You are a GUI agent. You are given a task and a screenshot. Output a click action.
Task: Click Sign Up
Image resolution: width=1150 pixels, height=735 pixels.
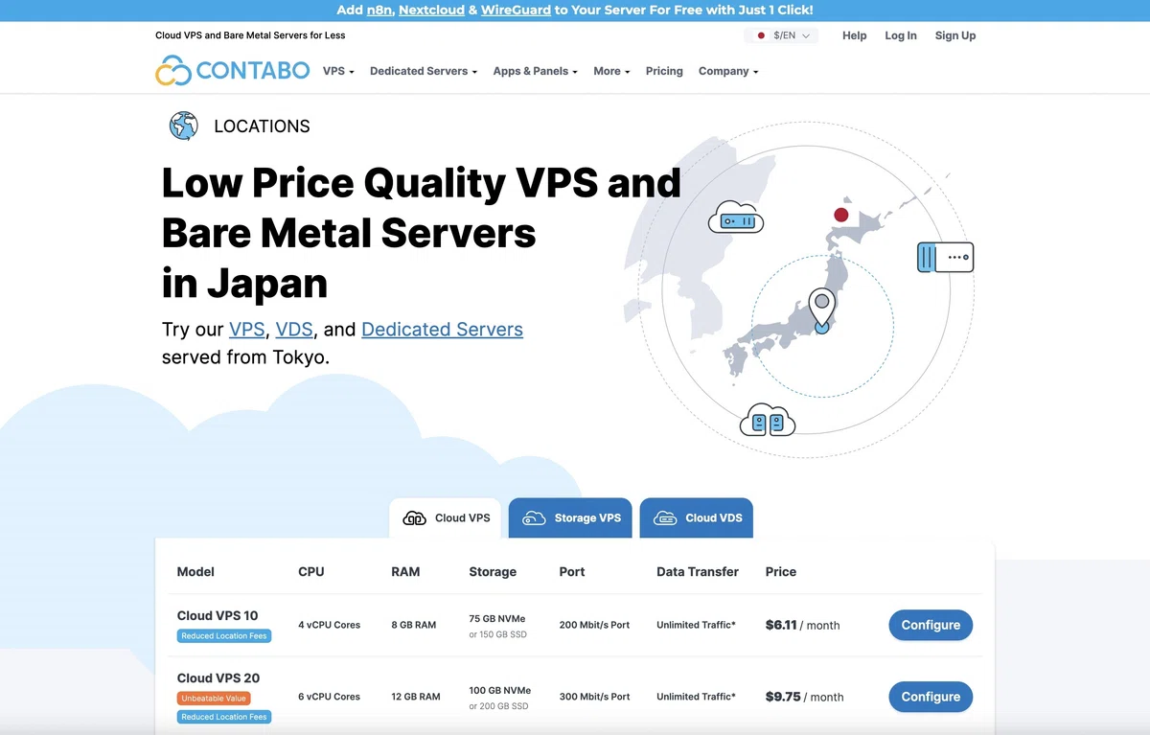955,35
